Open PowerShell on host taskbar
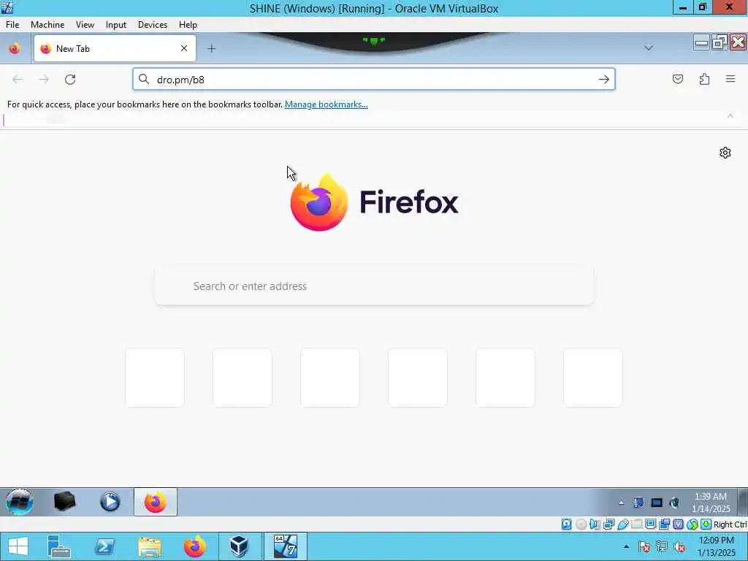748x561 pixels. coord(104,546)
